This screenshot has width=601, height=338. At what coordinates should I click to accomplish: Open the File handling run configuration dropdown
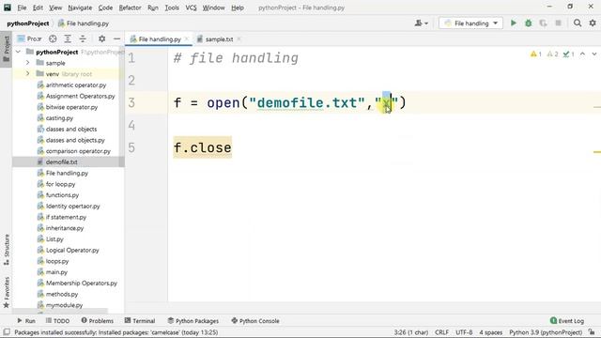click(470, 23)
